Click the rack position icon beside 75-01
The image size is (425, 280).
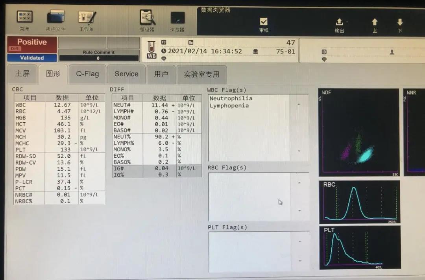255,51
